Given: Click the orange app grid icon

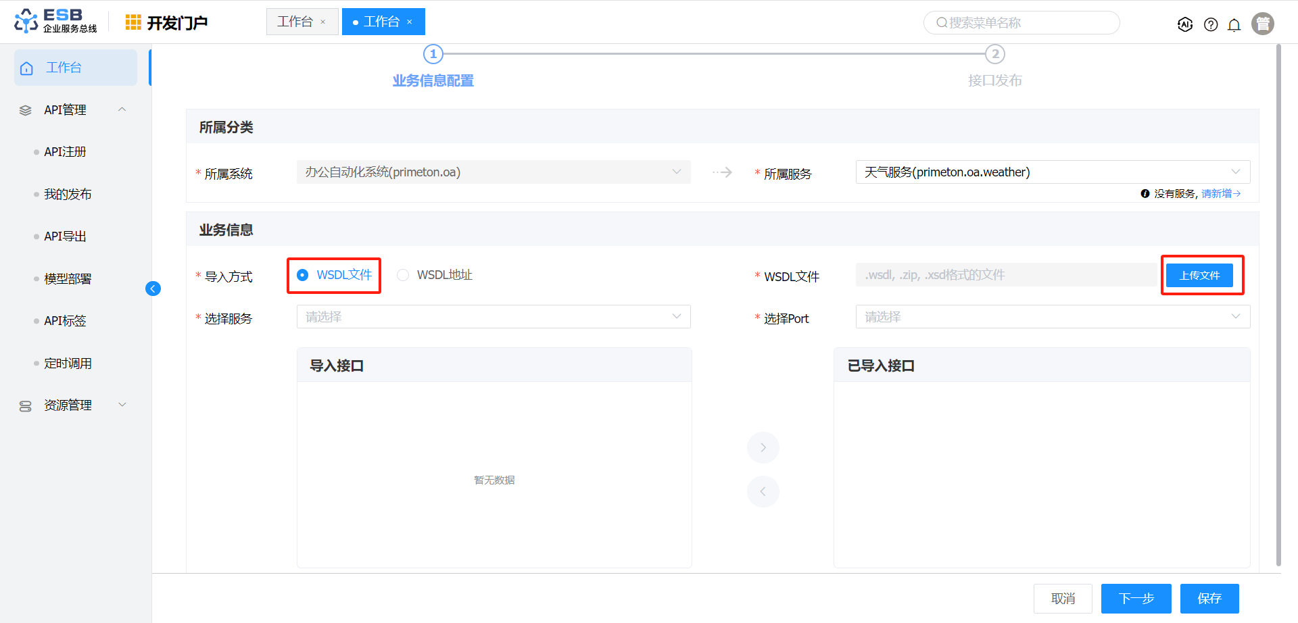Looking at the screenshot, I should coord(133,22).
